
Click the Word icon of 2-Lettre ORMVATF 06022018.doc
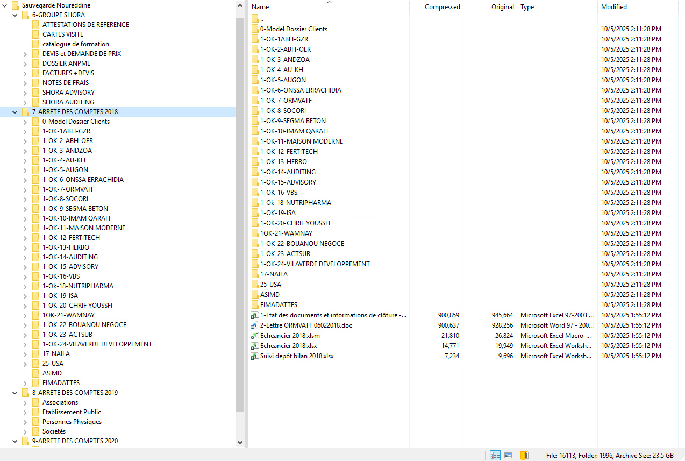pyautogui.click(x=255, y=325)
